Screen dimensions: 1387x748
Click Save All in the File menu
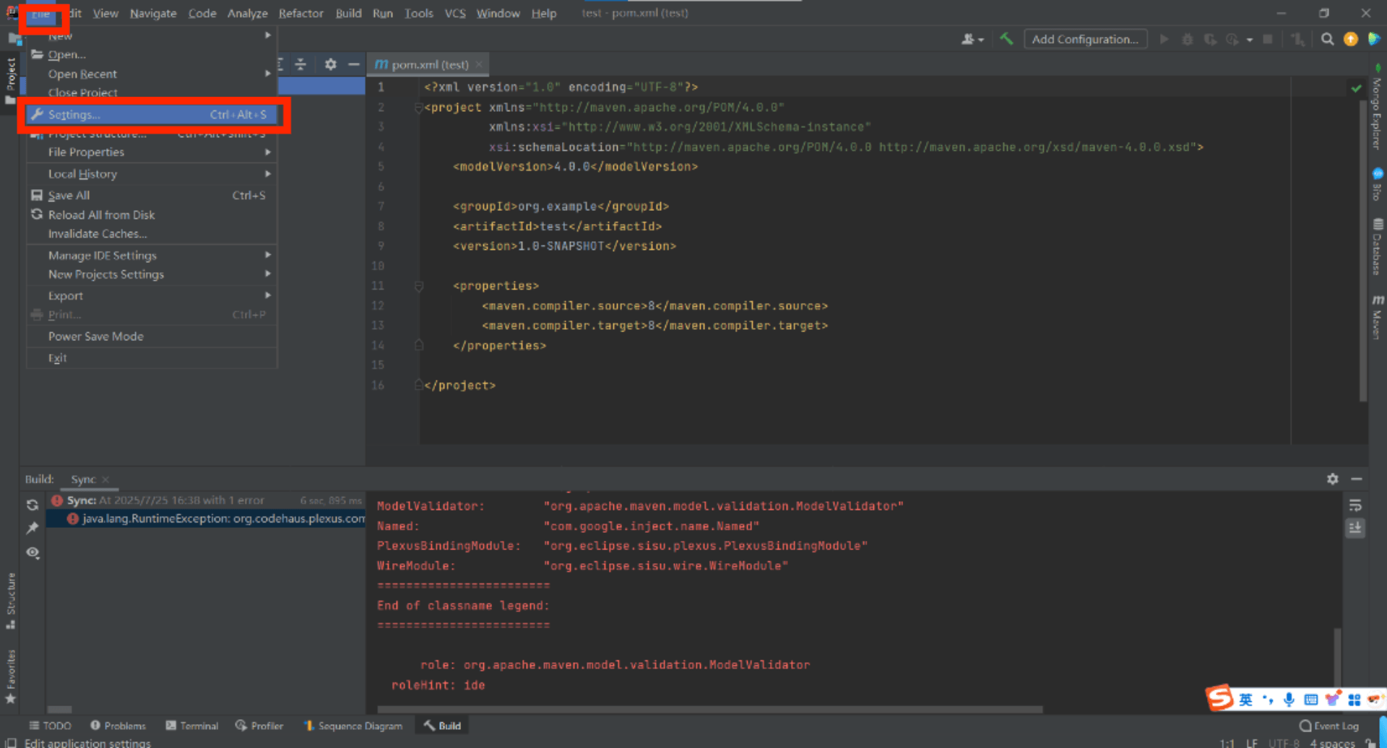152,196
